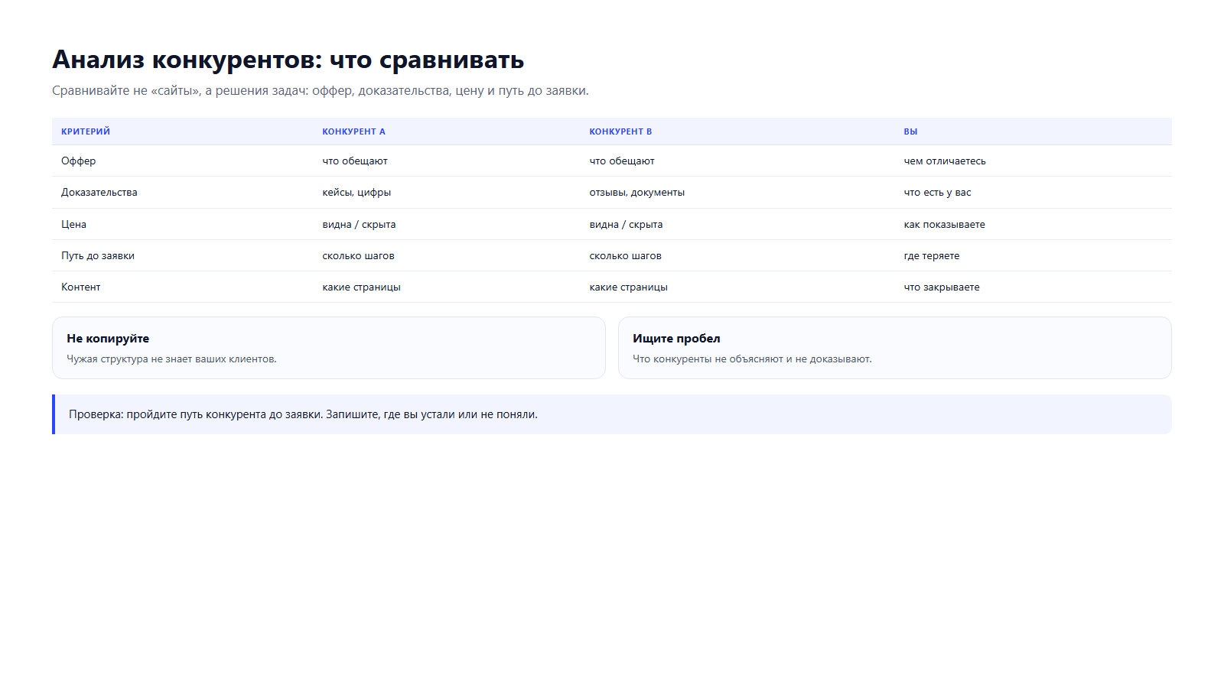Click the 'Ищите пробел' card title
The width and height of the screenshot is (1224, 688).
(676, 338)
